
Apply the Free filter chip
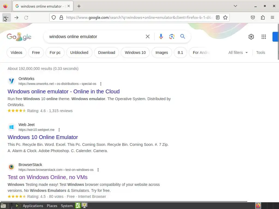[36, 53]
